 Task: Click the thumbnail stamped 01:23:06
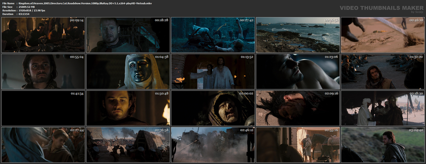point(298,72)
